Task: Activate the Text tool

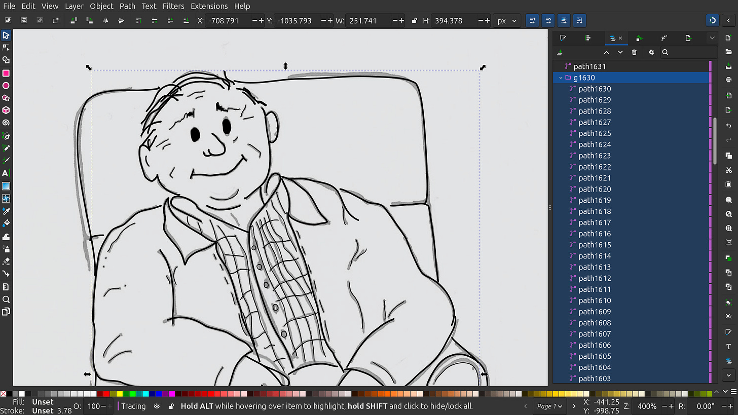Action: pos(6,173)
